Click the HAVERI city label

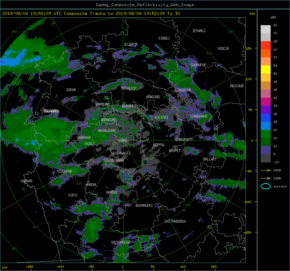(112, 192)
